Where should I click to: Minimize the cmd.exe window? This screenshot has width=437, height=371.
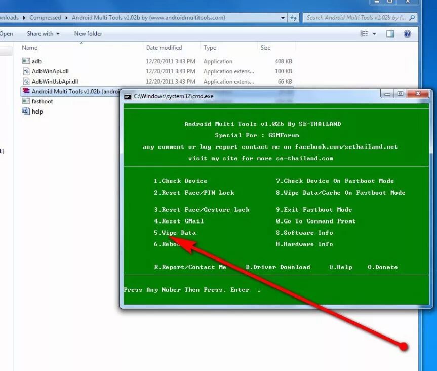click(387, 94)
